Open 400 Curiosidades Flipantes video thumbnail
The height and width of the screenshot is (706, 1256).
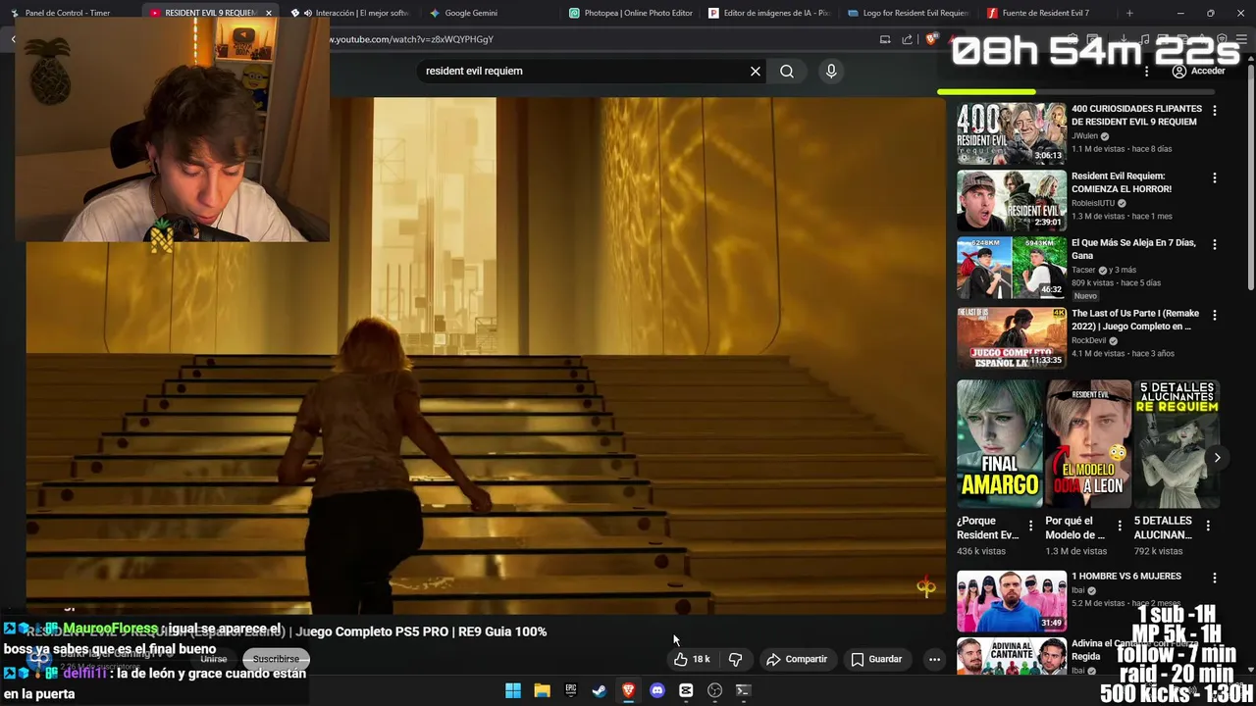click(1012, 134)
